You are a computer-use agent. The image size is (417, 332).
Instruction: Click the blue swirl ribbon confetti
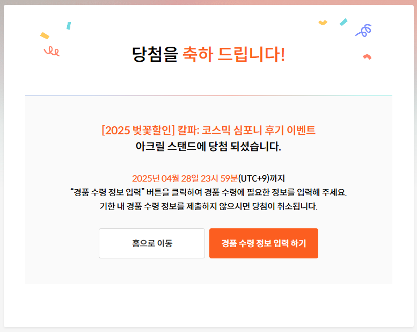tap(363, 31)
